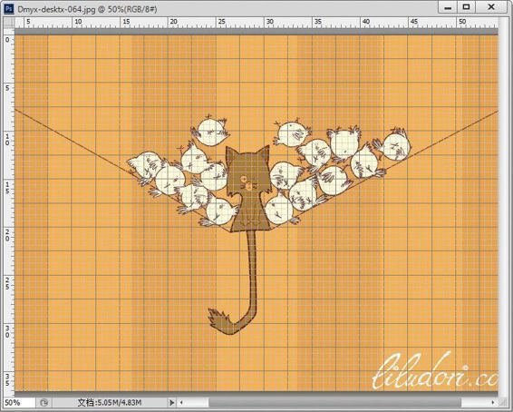Click the ruler origin box at top-left corner
This screenshot has height=412, width=513.
point(9,23)
